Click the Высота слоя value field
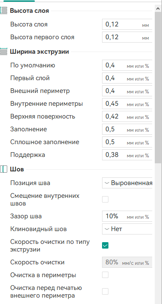The width and height of the screenshot is (162, 304). point(127,24)
